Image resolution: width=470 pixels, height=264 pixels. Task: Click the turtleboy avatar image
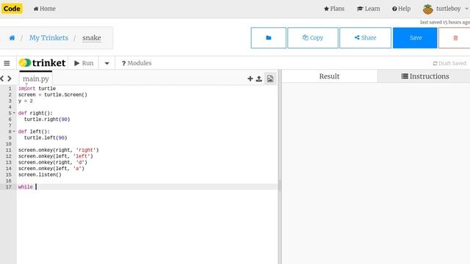(427, 10)
